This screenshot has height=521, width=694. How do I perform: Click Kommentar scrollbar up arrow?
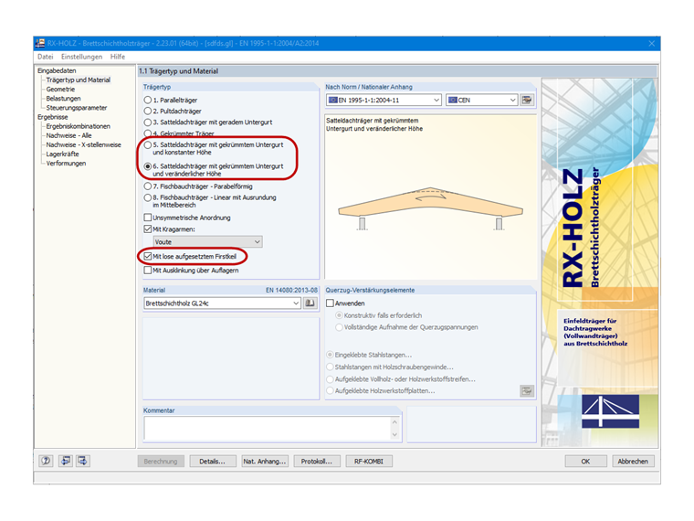pos(394,422)
